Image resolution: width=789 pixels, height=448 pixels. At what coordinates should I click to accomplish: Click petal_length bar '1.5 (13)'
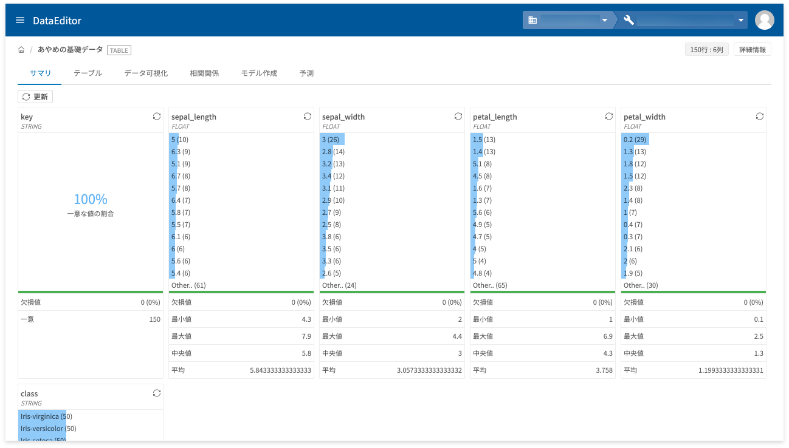542,140
